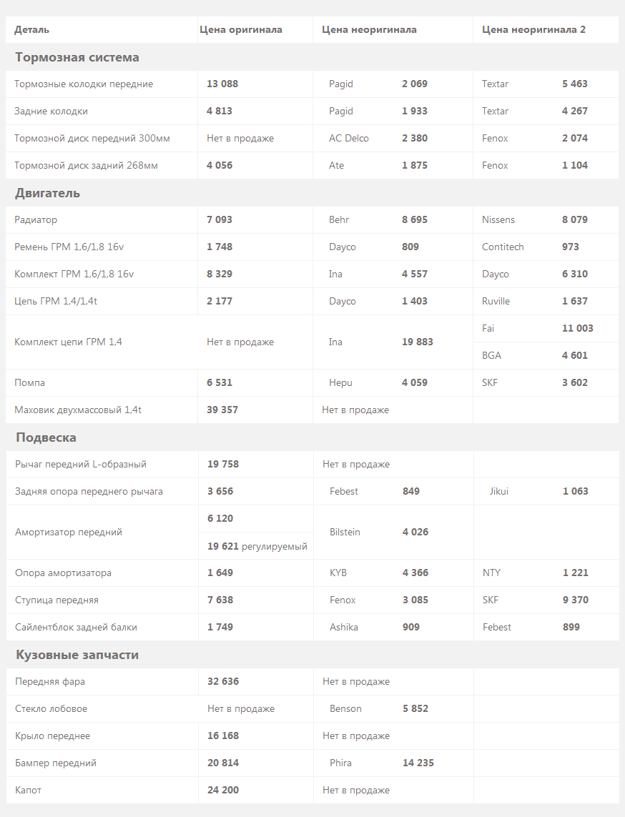This screenshot has width=625, height=817.
Task: Click the "Цена оригинала" column header
Action: pyautogui.click(x=241, y=30)
